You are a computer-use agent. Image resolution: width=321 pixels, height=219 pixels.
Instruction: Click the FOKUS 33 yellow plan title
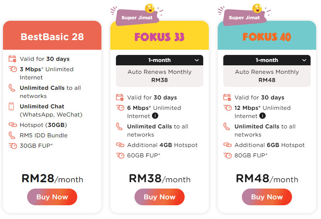(x=159, y=37)
